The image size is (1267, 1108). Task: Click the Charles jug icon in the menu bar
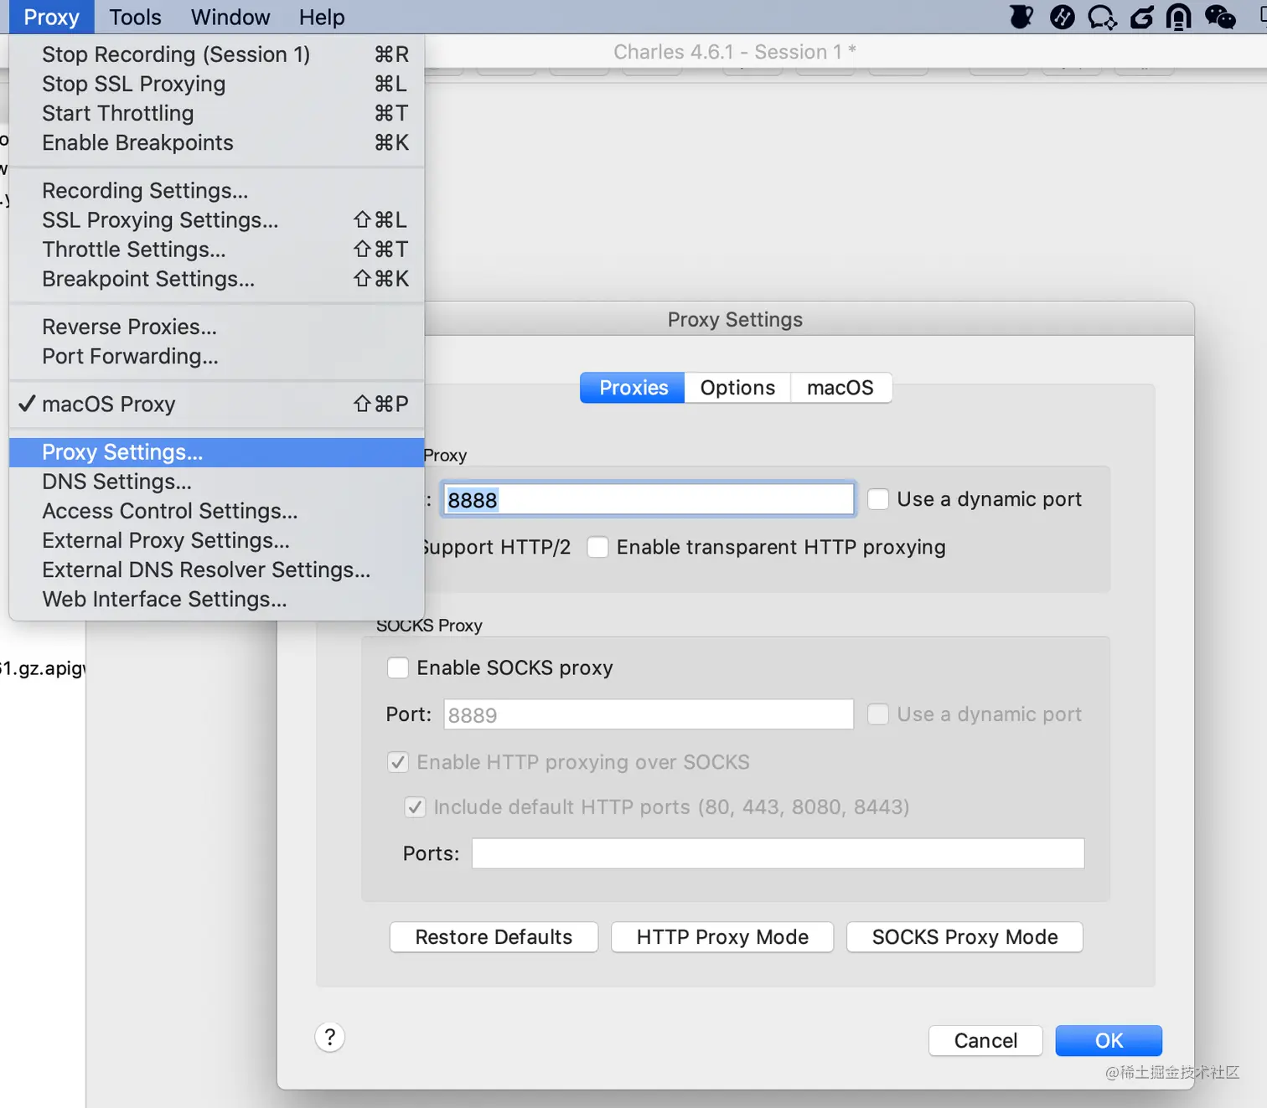pyautogui.click(x=1021, y=17)
